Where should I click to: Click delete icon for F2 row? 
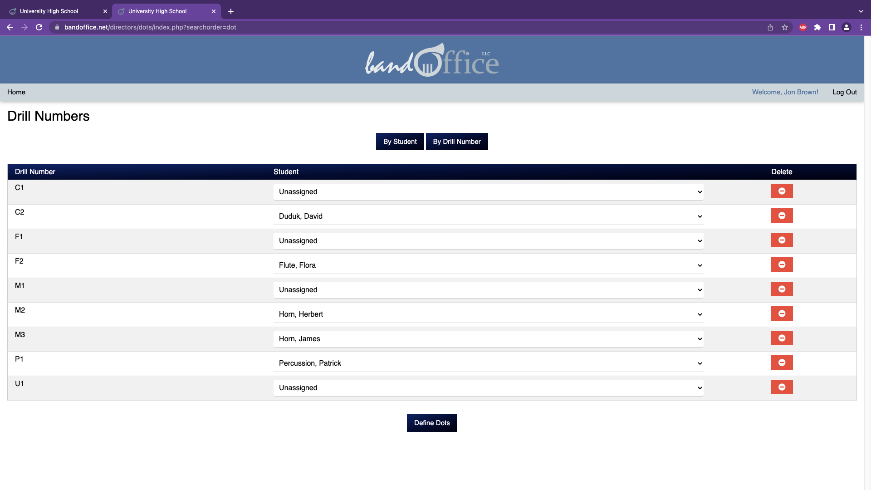(x=782, y=265)
